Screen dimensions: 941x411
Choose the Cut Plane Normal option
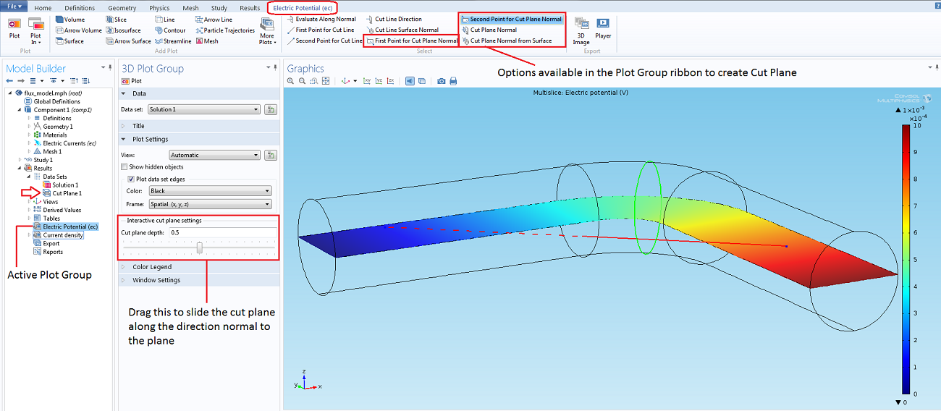point(489,30)
